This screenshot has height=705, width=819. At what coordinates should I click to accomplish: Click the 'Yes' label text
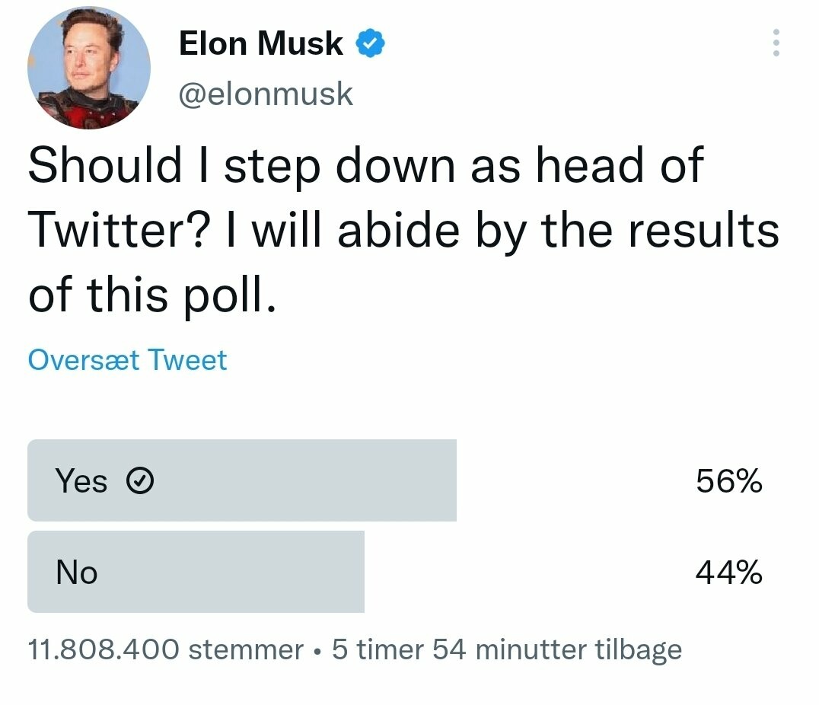click(81, 481)
